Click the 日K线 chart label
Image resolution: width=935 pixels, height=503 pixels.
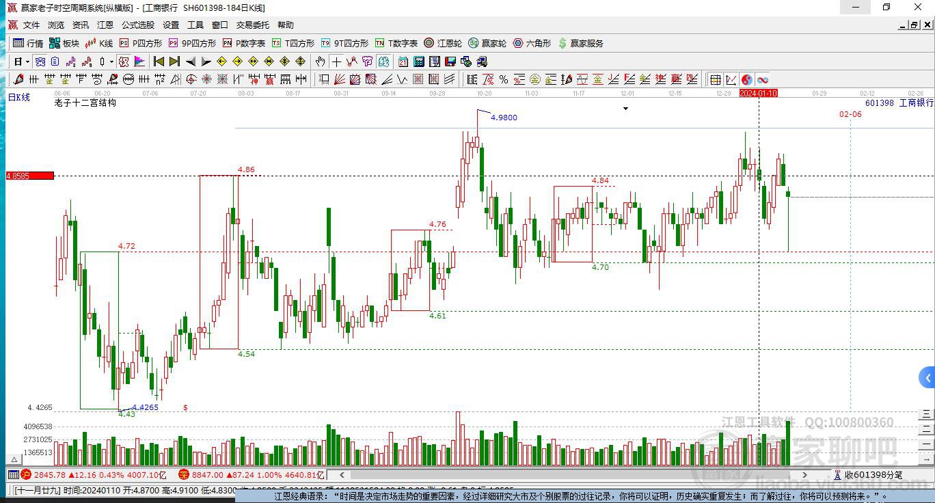[19, 98]
